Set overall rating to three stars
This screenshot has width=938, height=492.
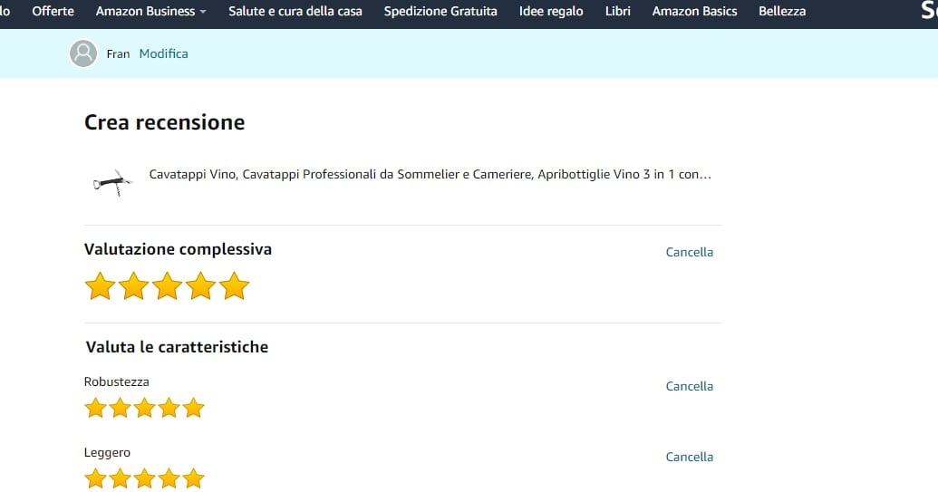167,286
